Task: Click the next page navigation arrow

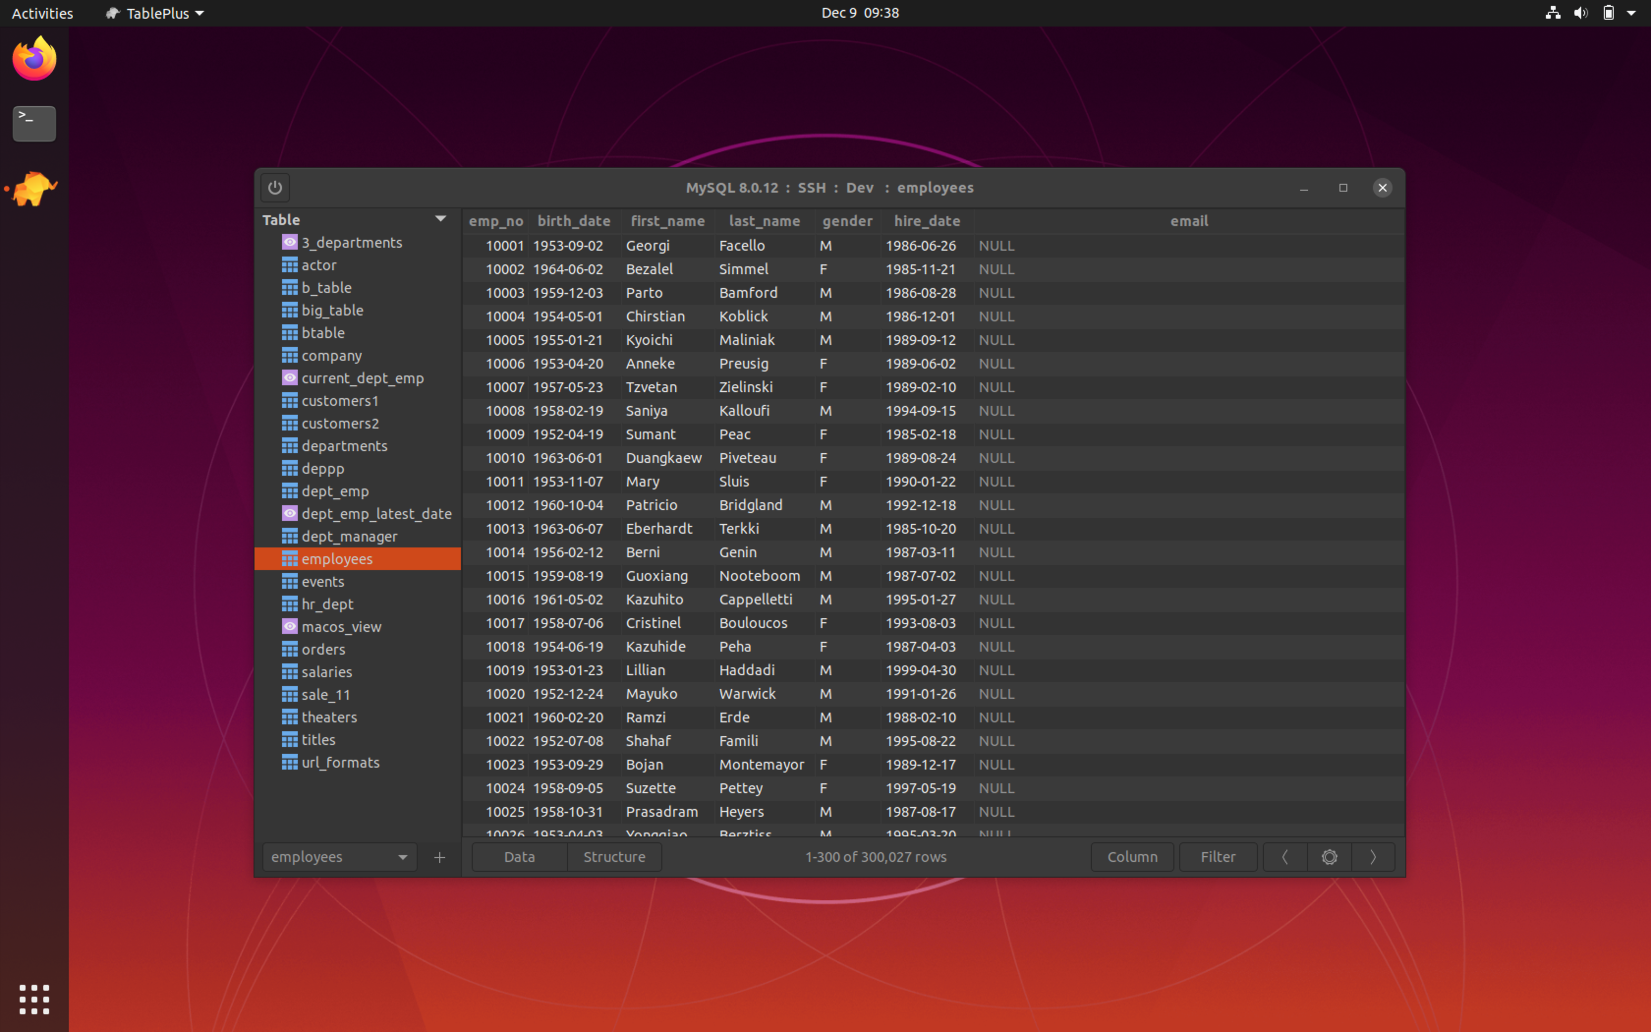Action: (x=1373, y=856)
